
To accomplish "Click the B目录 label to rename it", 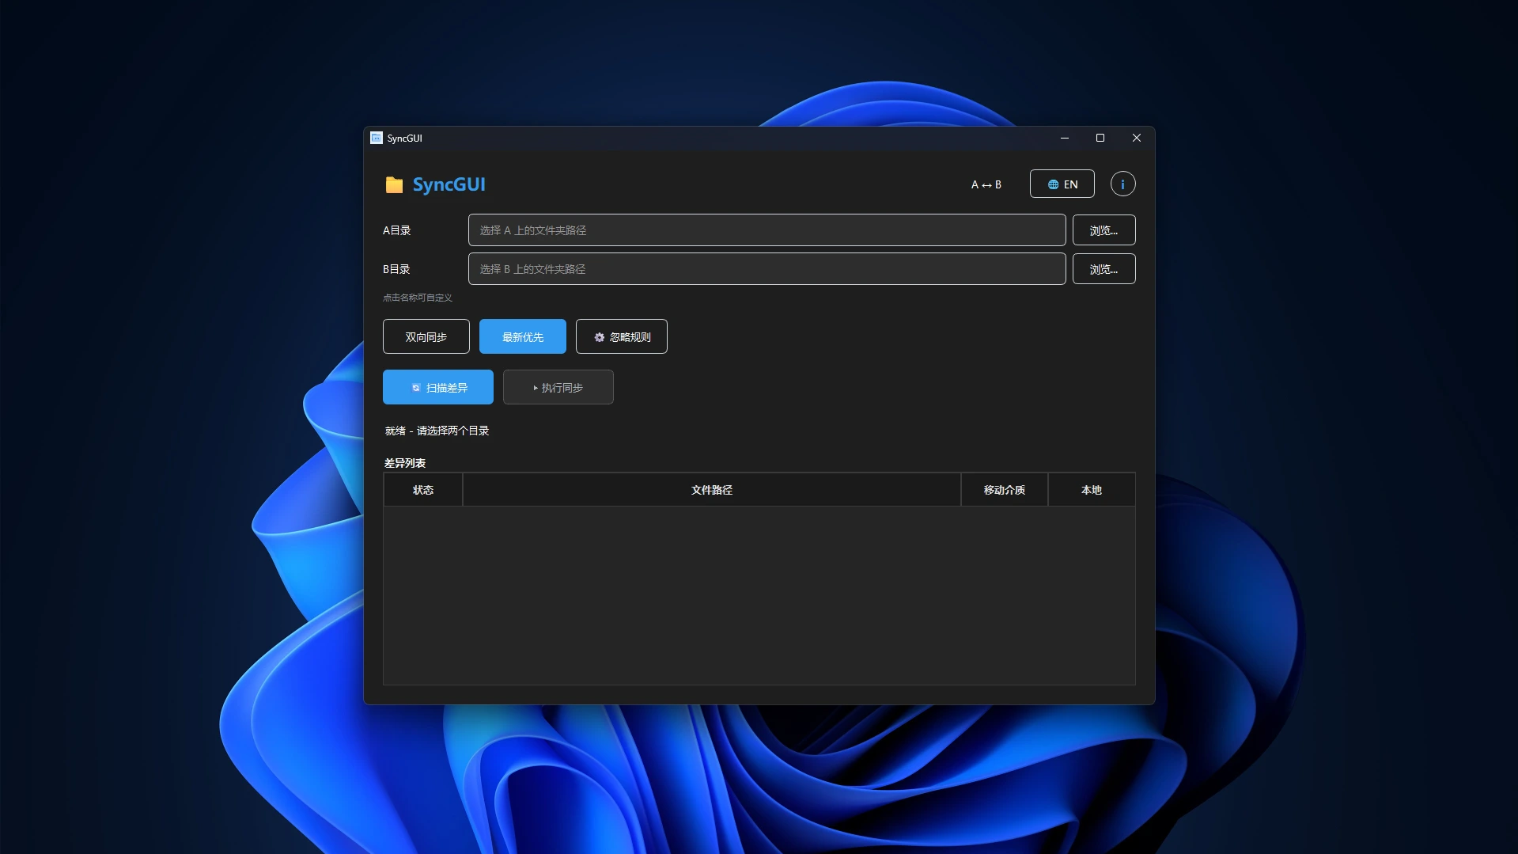I will coord(396,269).
